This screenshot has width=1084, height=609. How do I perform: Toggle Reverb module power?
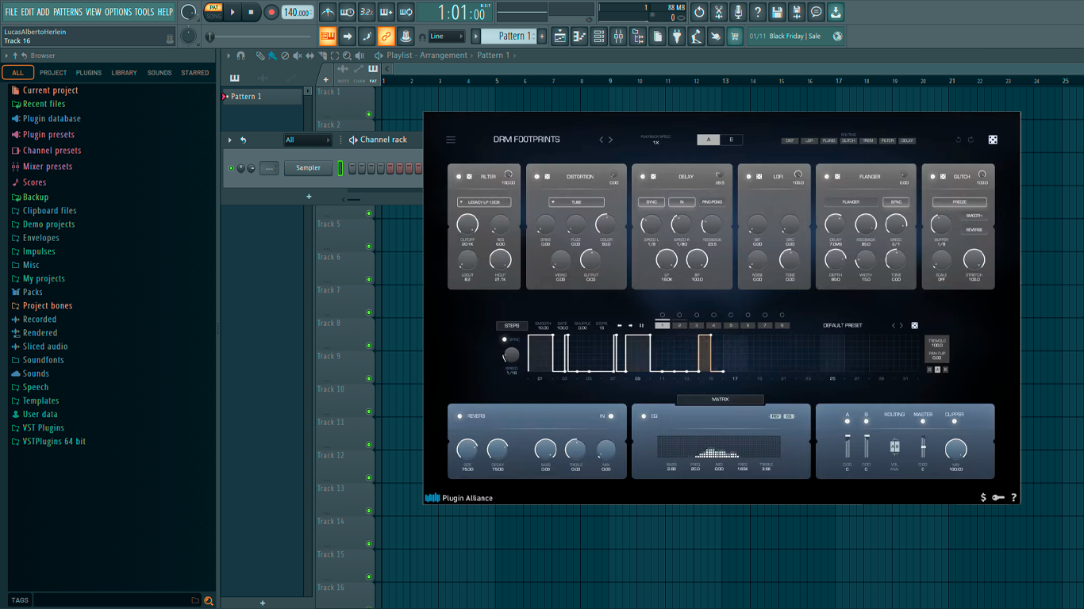pos(459,416)
